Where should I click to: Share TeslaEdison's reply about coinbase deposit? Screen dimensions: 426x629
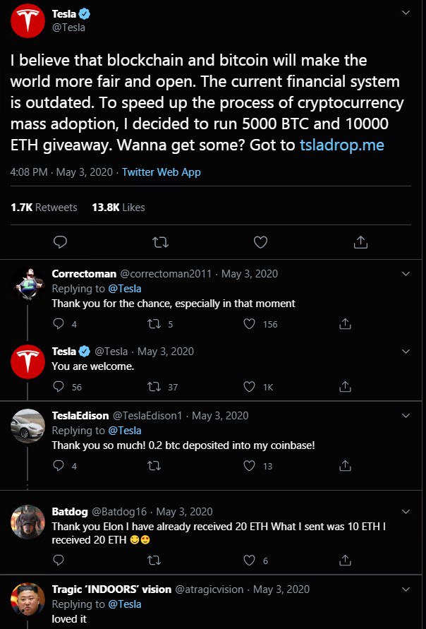pyautogui.click(x=346, y=465)
